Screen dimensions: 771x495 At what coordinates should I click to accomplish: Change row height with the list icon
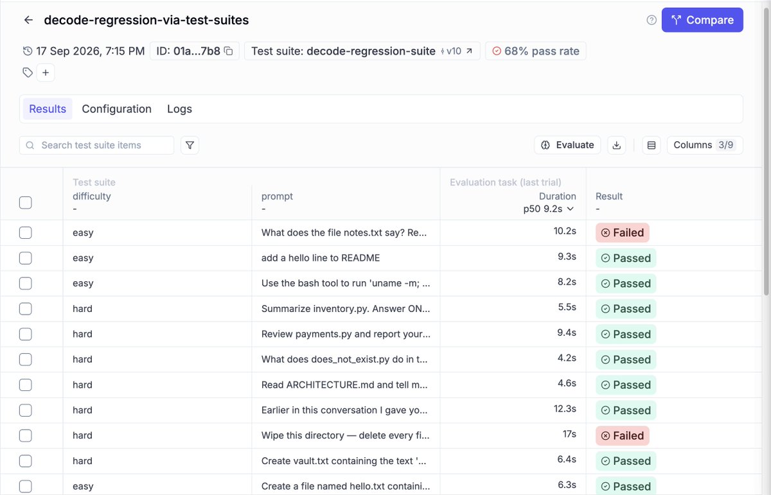click(x=651, y=145)
